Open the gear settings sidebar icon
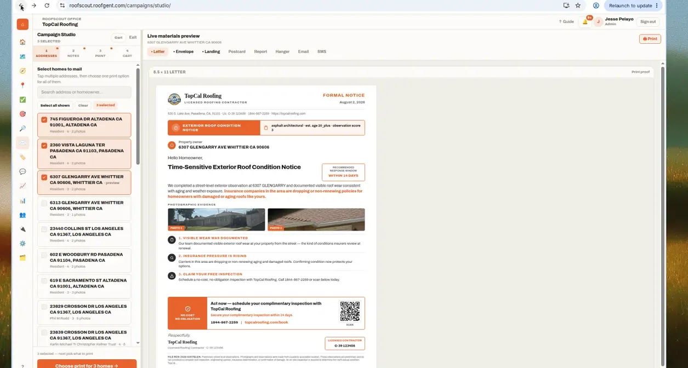 (x=22, y=243)
